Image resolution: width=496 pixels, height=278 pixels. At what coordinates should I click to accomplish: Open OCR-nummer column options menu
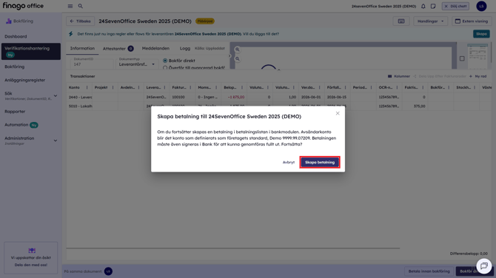pyautogui.click(x=397, y=87)
